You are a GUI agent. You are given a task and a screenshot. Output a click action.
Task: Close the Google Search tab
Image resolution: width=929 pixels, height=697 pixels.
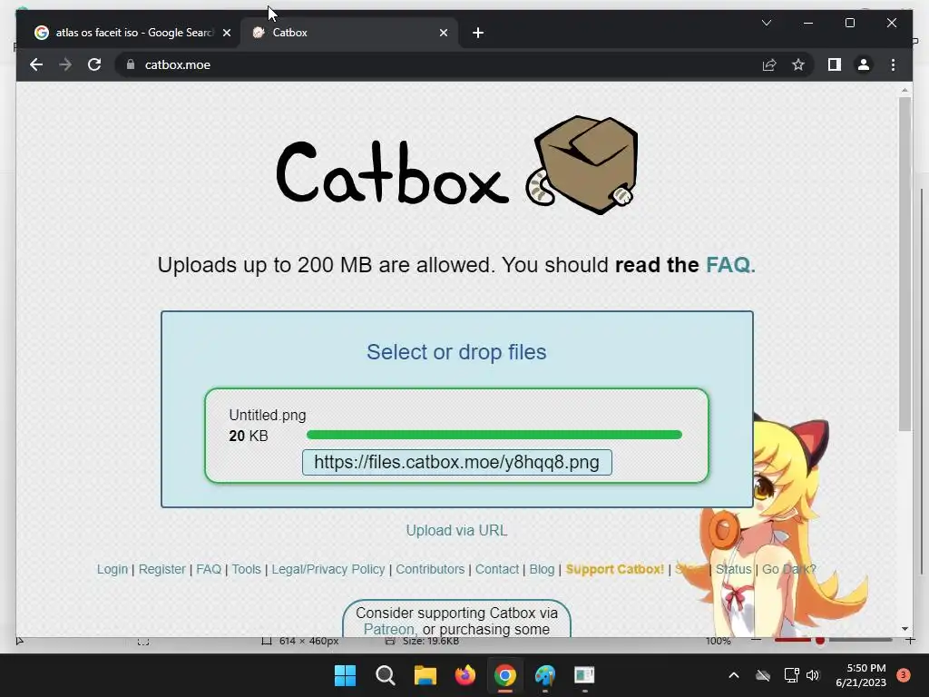226,33
